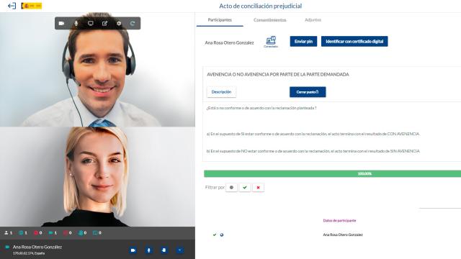The image size is (461, 259).
Task: Switch to the Consentimientos tab
Action: click(x=270, y=20)
